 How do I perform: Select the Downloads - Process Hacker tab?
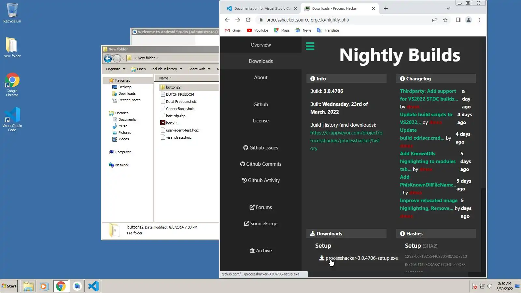click(x=340, y=8)
